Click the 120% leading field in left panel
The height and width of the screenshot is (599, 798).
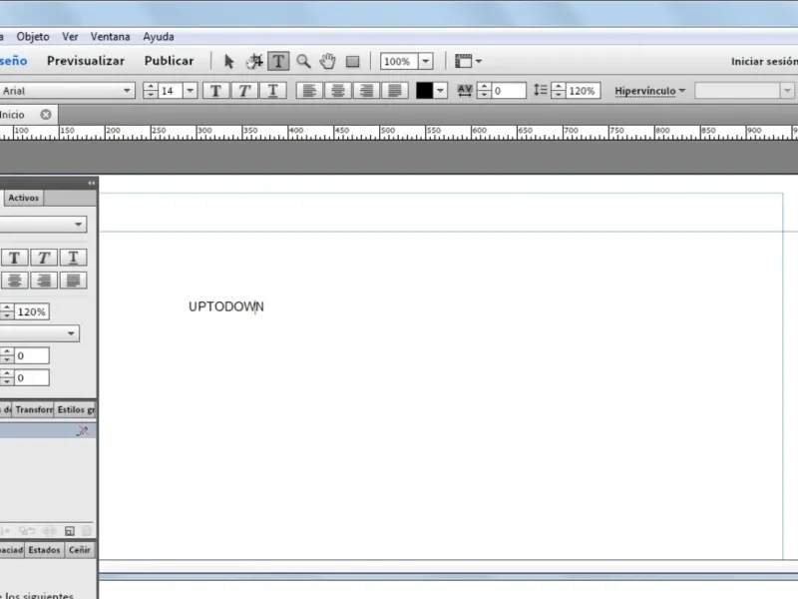pos(32,311)
